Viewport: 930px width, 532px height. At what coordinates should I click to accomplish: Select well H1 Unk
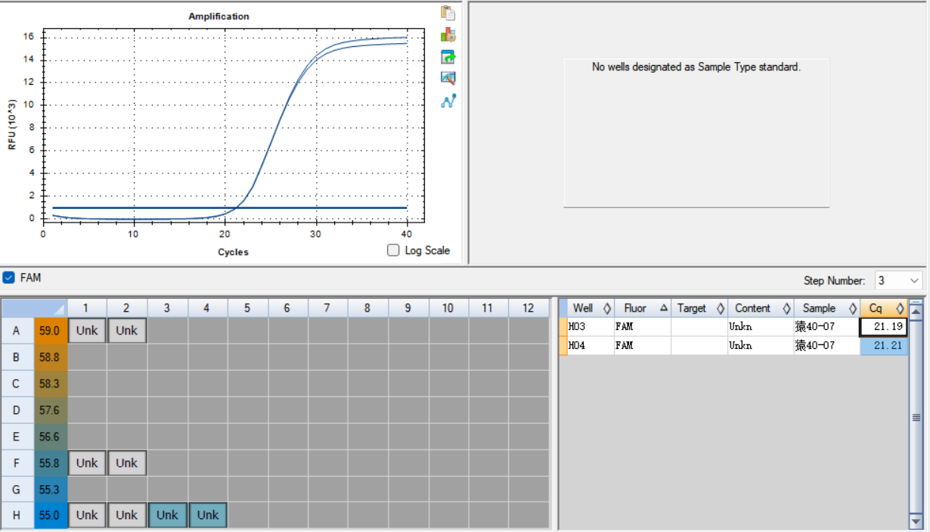coord(87,515)
